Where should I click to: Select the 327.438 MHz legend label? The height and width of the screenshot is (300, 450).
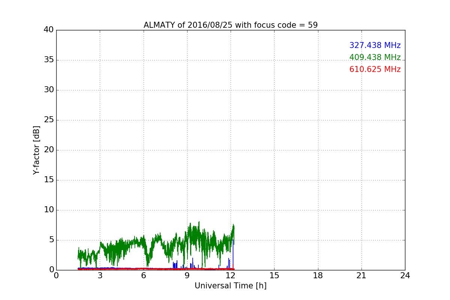pyautogui.click(x=375, y=45)
